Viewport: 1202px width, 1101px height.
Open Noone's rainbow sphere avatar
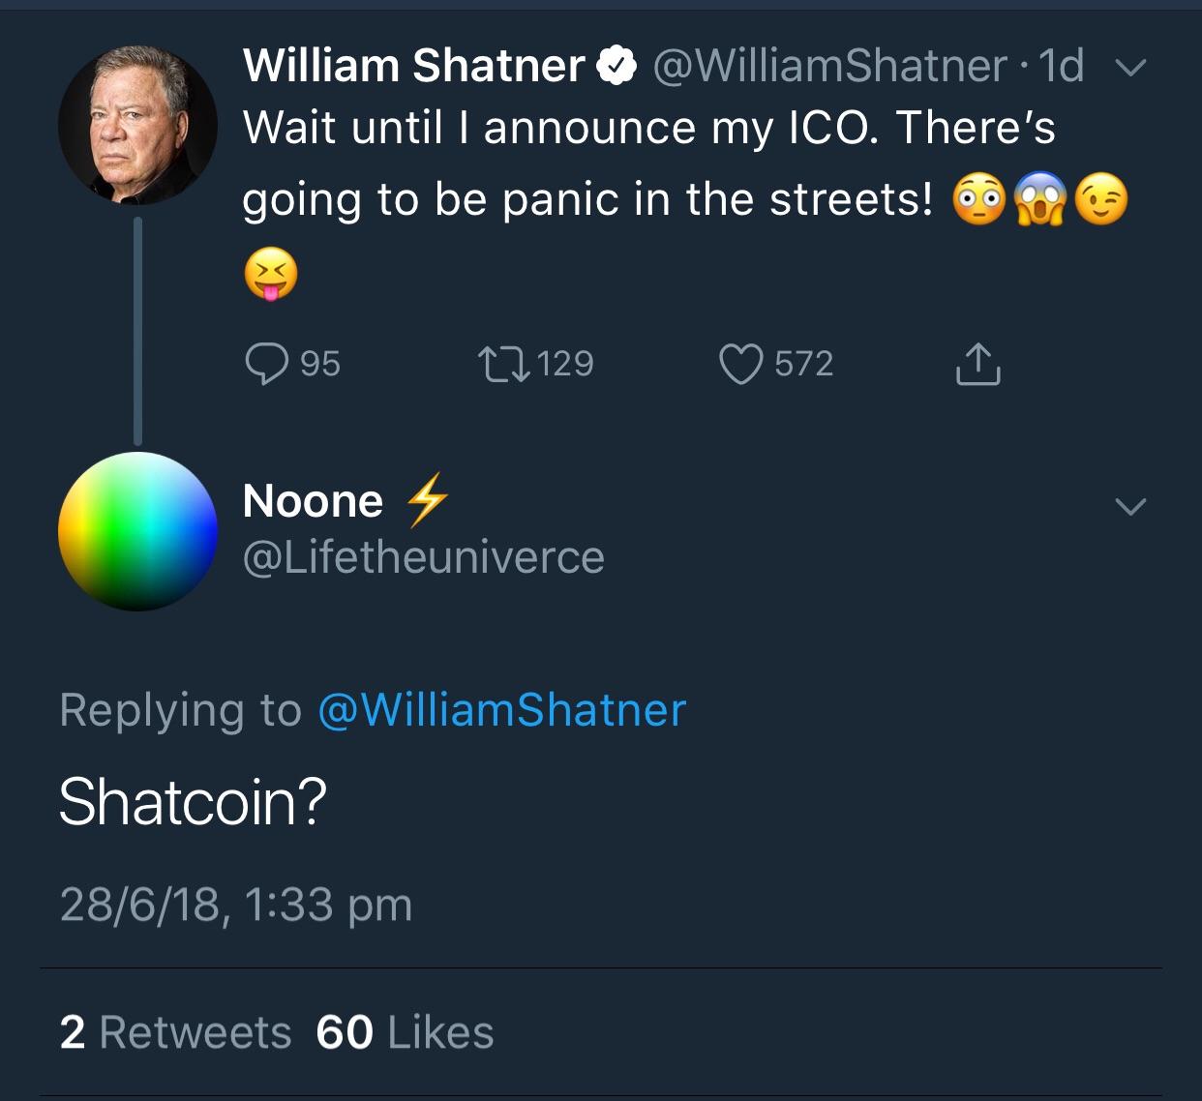[137, 531]
